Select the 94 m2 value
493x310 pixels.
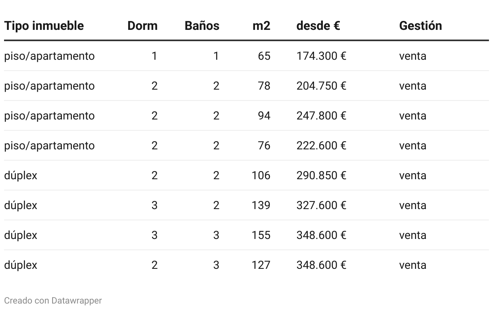[x=264, y=115]
